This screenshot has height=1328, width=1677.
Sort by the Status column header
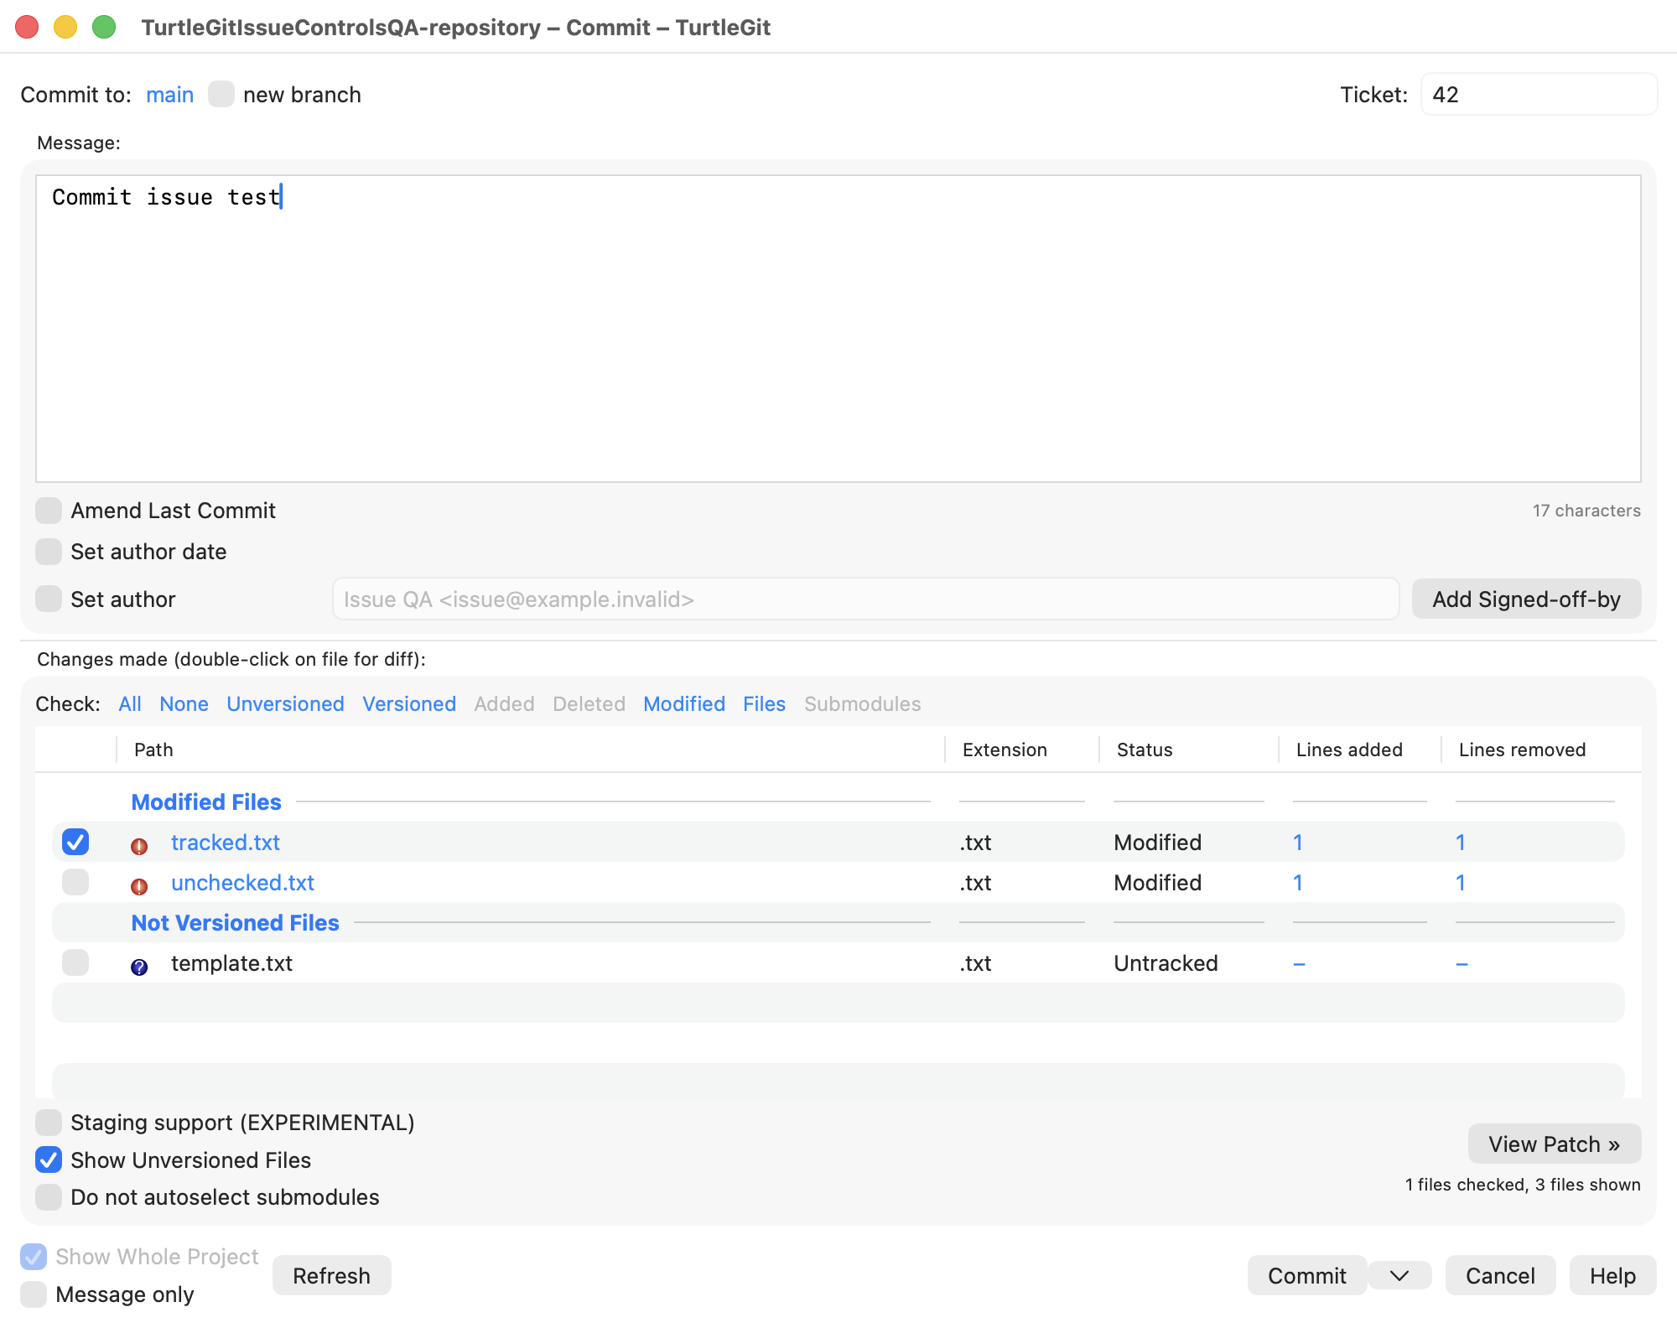click(x=1189, y=750)
